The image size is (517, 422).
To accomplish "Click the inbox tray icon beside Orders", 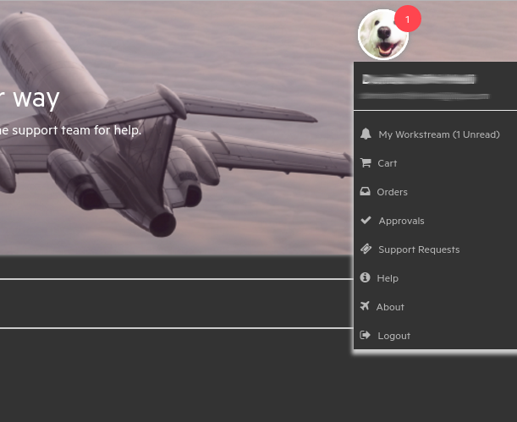I will tap(366, 192).
